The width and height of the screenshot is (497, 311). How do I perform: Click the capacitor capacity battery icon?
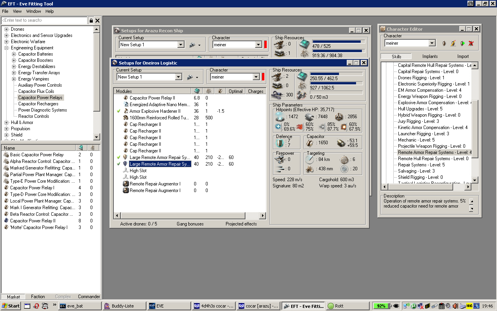pyautogui.click(x=310, y=143)
